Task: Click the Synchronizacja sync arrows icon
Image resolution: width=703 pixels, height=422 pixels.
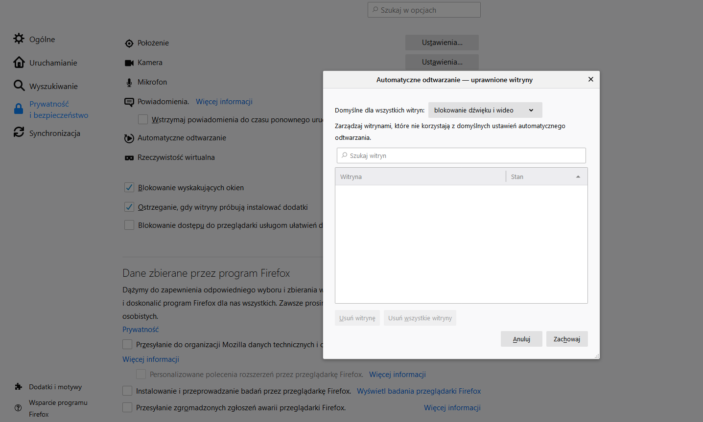Action: [x=19, y=133]
